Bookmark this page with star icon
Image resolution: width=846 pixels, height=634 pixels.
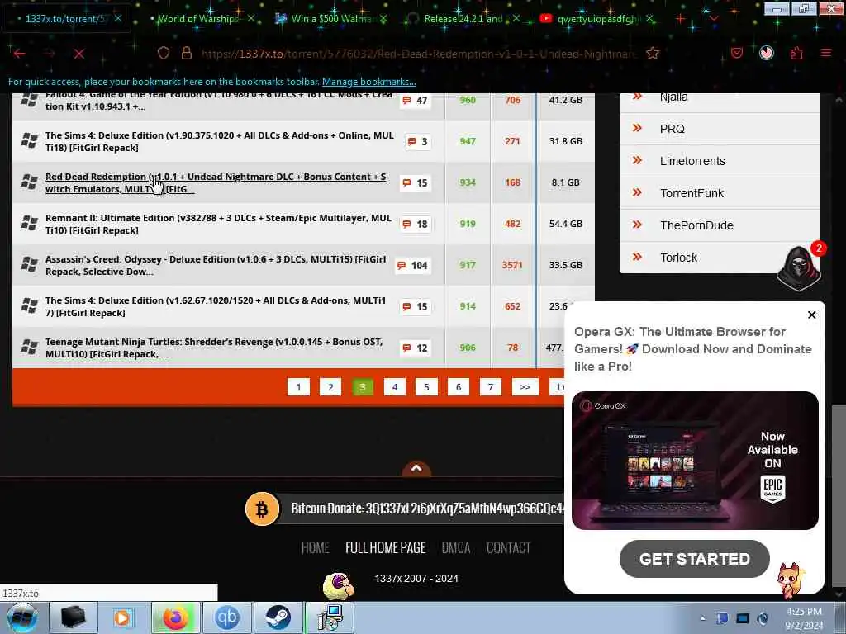(653, 54)
